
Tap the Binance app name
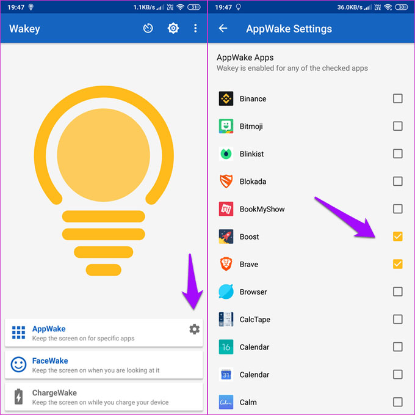(x=253, y=98)
